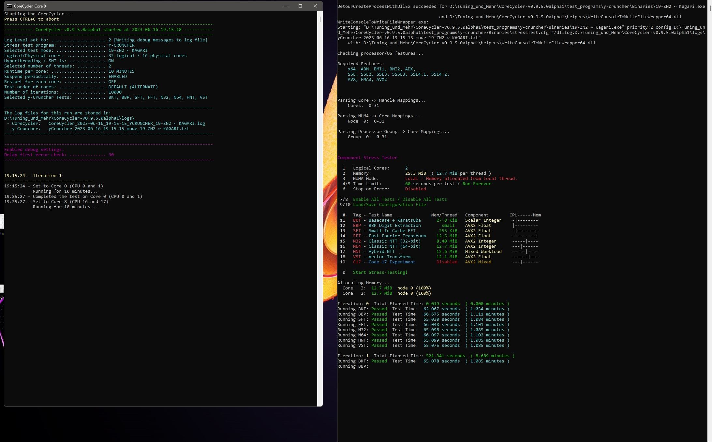Viewport: 712px width, 442px height.
Task: Click 'Enable All Tests / Disable All Tests'
Action: [399, 199]
